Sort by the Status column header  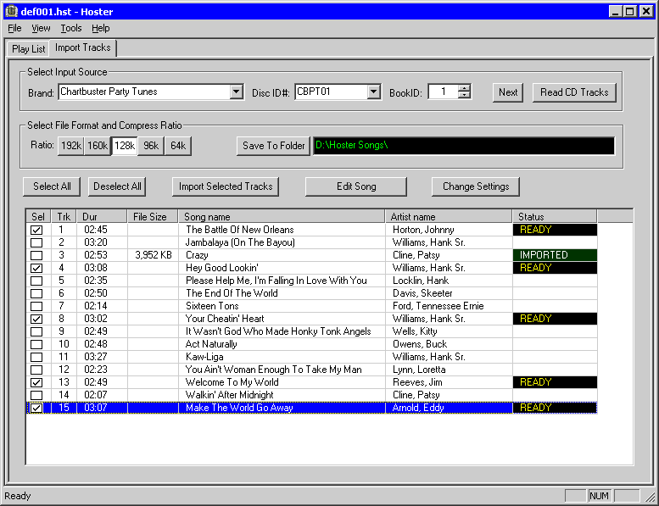555,217
